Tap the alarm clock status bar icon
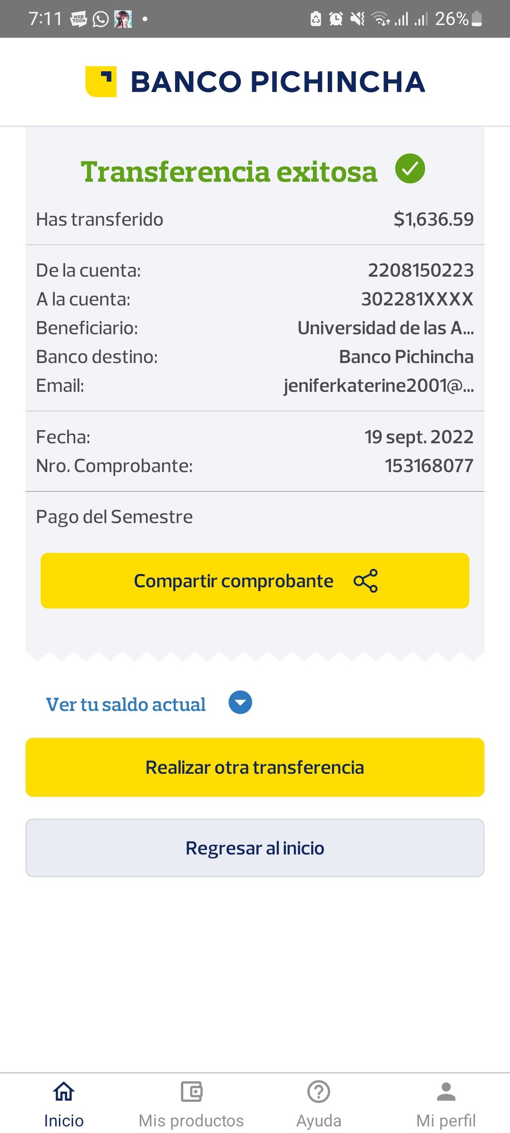 tap(336, 19)
